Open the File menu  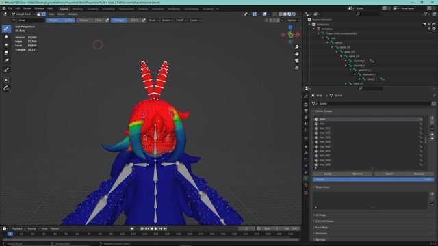10,8
